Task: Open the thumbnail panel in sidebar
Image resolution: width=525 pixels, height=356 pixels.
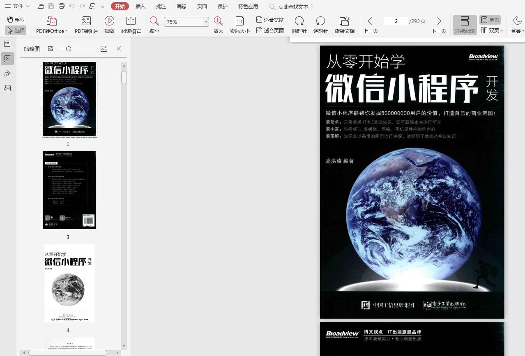Action: point(7,59)
